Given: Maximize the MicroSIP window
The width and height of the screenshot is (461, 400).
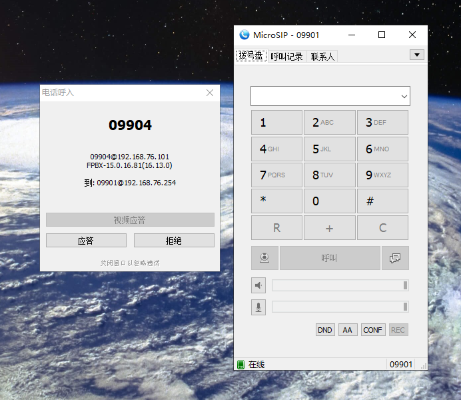Looking at the screenshot, I should pyautogui.click(x=382, y=35).
